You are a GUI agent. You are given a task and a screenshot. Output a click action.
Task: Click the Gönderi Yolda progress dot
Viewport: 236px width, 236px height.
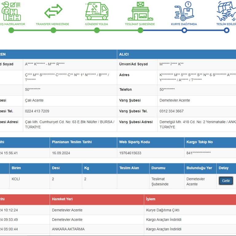tap(97, 30)
